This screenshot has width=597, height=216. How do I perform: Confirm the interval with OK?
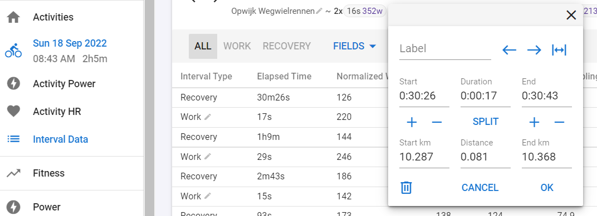tap(547, 188)
